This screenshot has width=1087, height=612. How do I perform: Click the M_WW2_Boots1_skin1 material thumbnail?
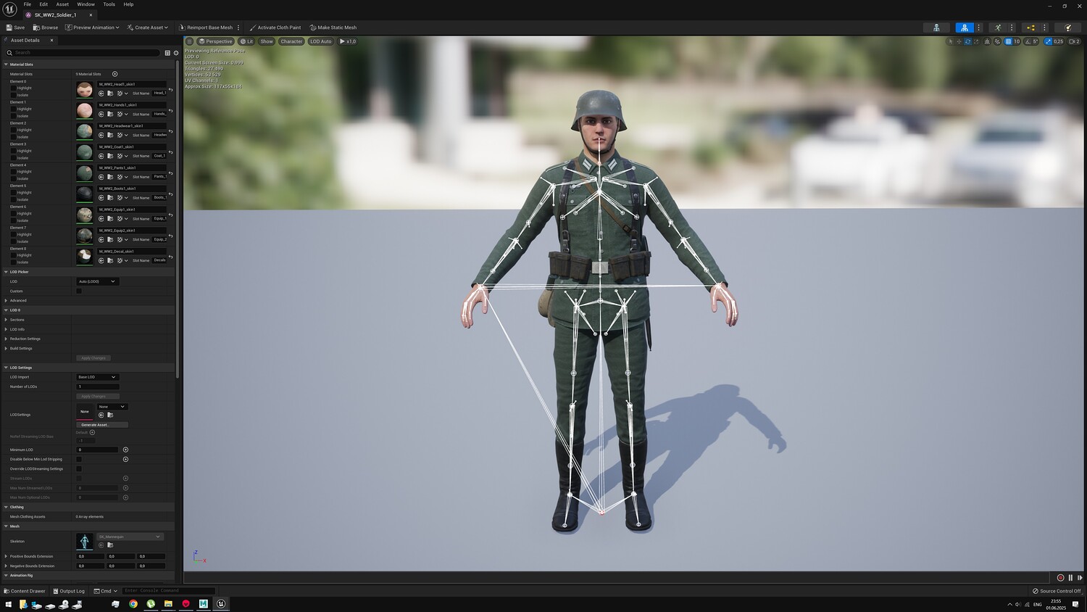[x=85, y=194]
